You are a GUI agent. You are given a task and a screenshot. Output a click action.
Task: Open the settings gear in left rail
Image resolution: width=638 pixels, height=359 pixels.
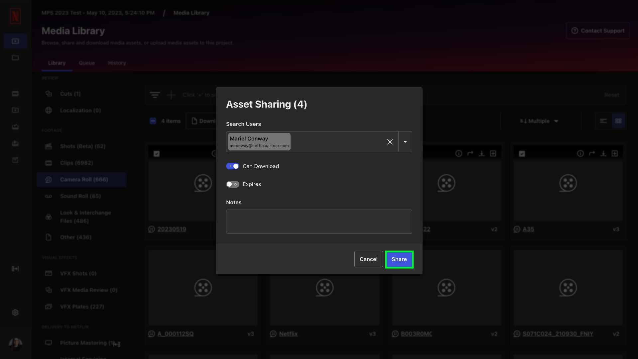point(15,313)
